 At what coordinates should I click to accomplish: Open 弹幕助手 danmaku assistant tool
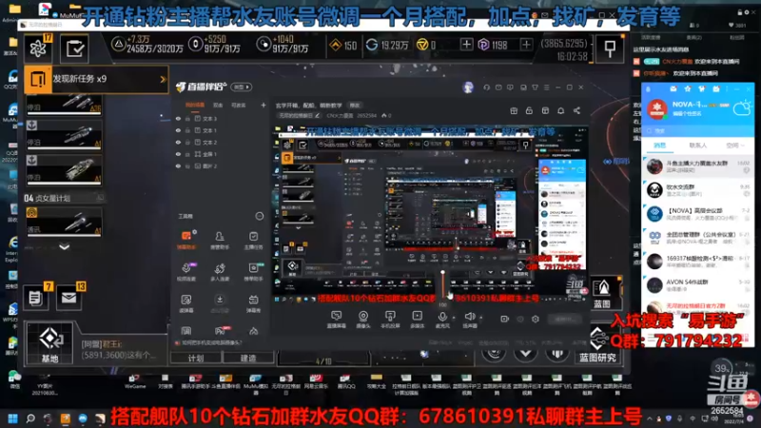click(186, 241)
